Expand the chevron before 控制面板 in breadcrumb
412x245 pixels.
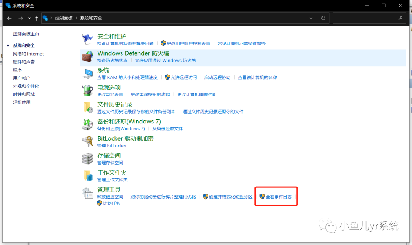pyautogui.click(x=51, y=18)
